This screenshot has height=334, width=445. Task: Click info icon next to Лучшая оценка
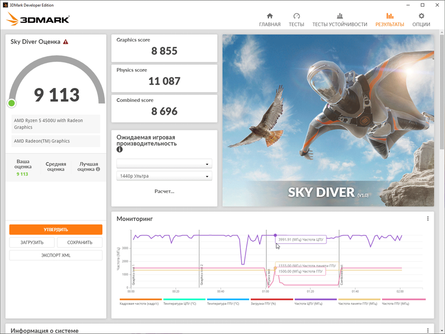98,169
